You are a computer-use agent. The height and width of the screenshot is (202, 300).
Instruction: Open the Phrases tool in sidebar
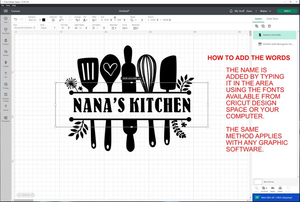point(6,86)
